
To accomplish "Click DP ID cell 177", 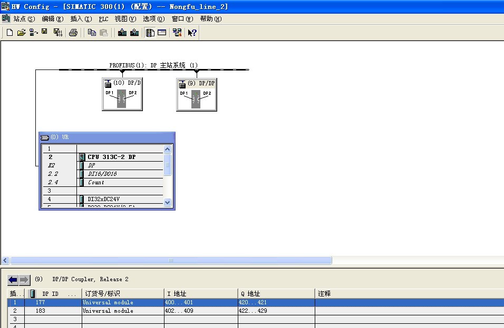I will [53, 302].
